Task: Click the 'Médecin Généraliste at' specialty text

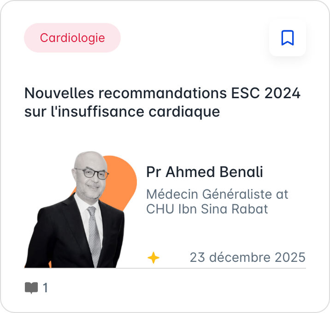Action: 217,193
